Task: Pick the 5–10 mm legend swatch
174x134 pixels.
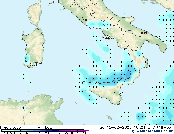Action: pyautogui.click(x=30, y=130)
